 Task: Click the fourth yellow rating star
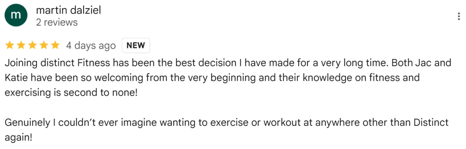[x=43, y=45]
